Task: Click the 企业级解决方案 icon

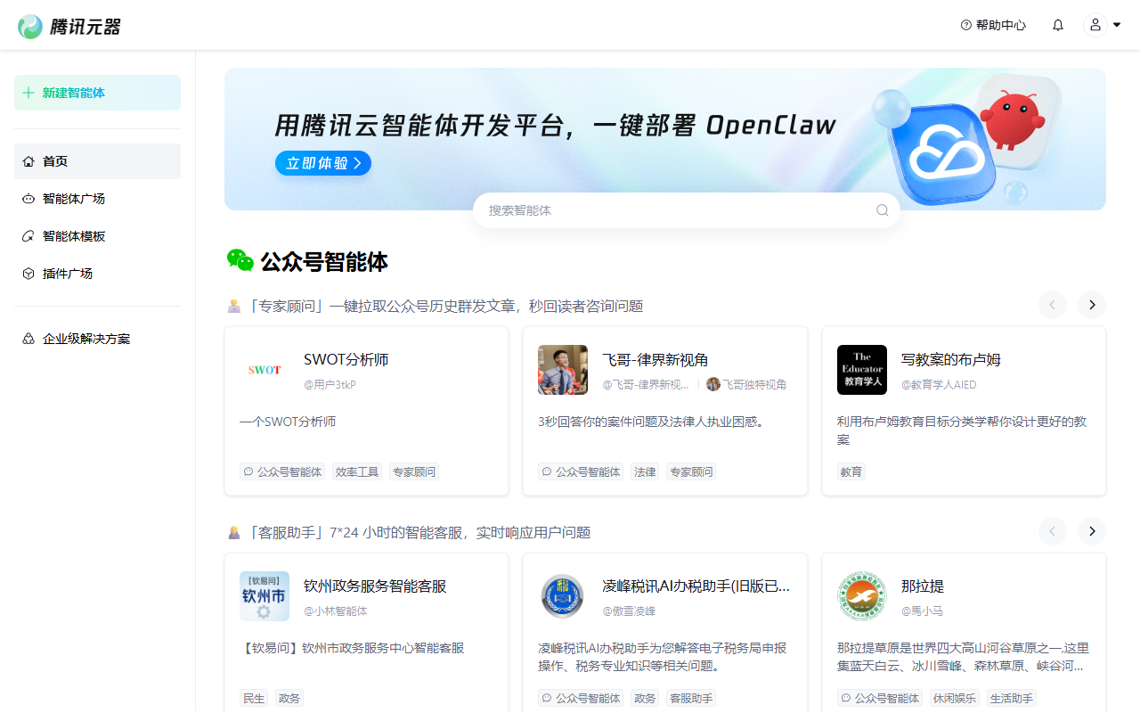Action: click(x=28, y=339)
